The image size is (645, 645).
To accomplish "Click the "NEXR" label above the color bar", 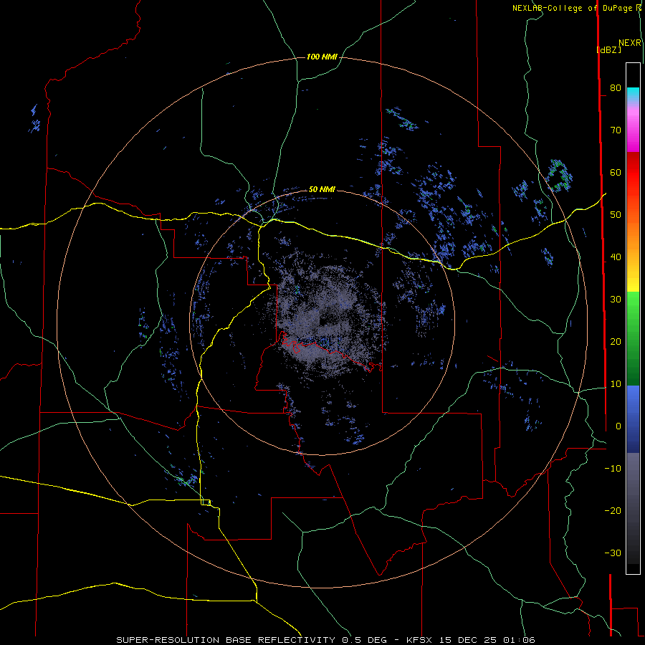I will (x=630, y=43).
